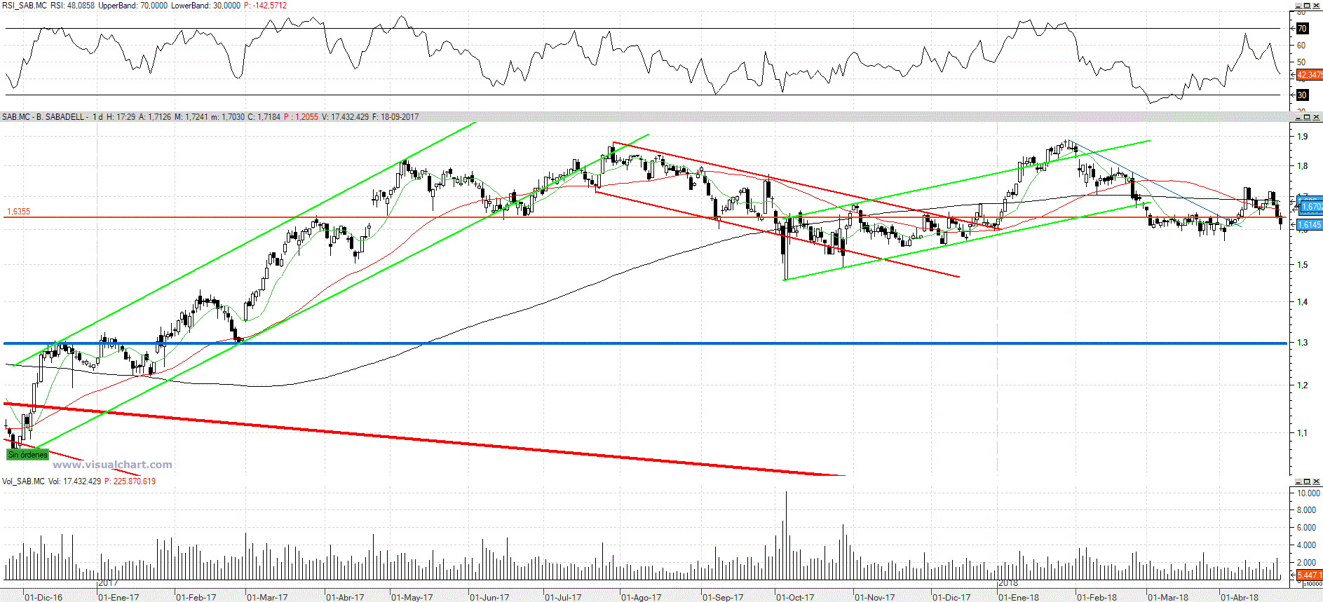
Task: Click the 01-Jul-17 date on time axis
Action: (563, 598)
